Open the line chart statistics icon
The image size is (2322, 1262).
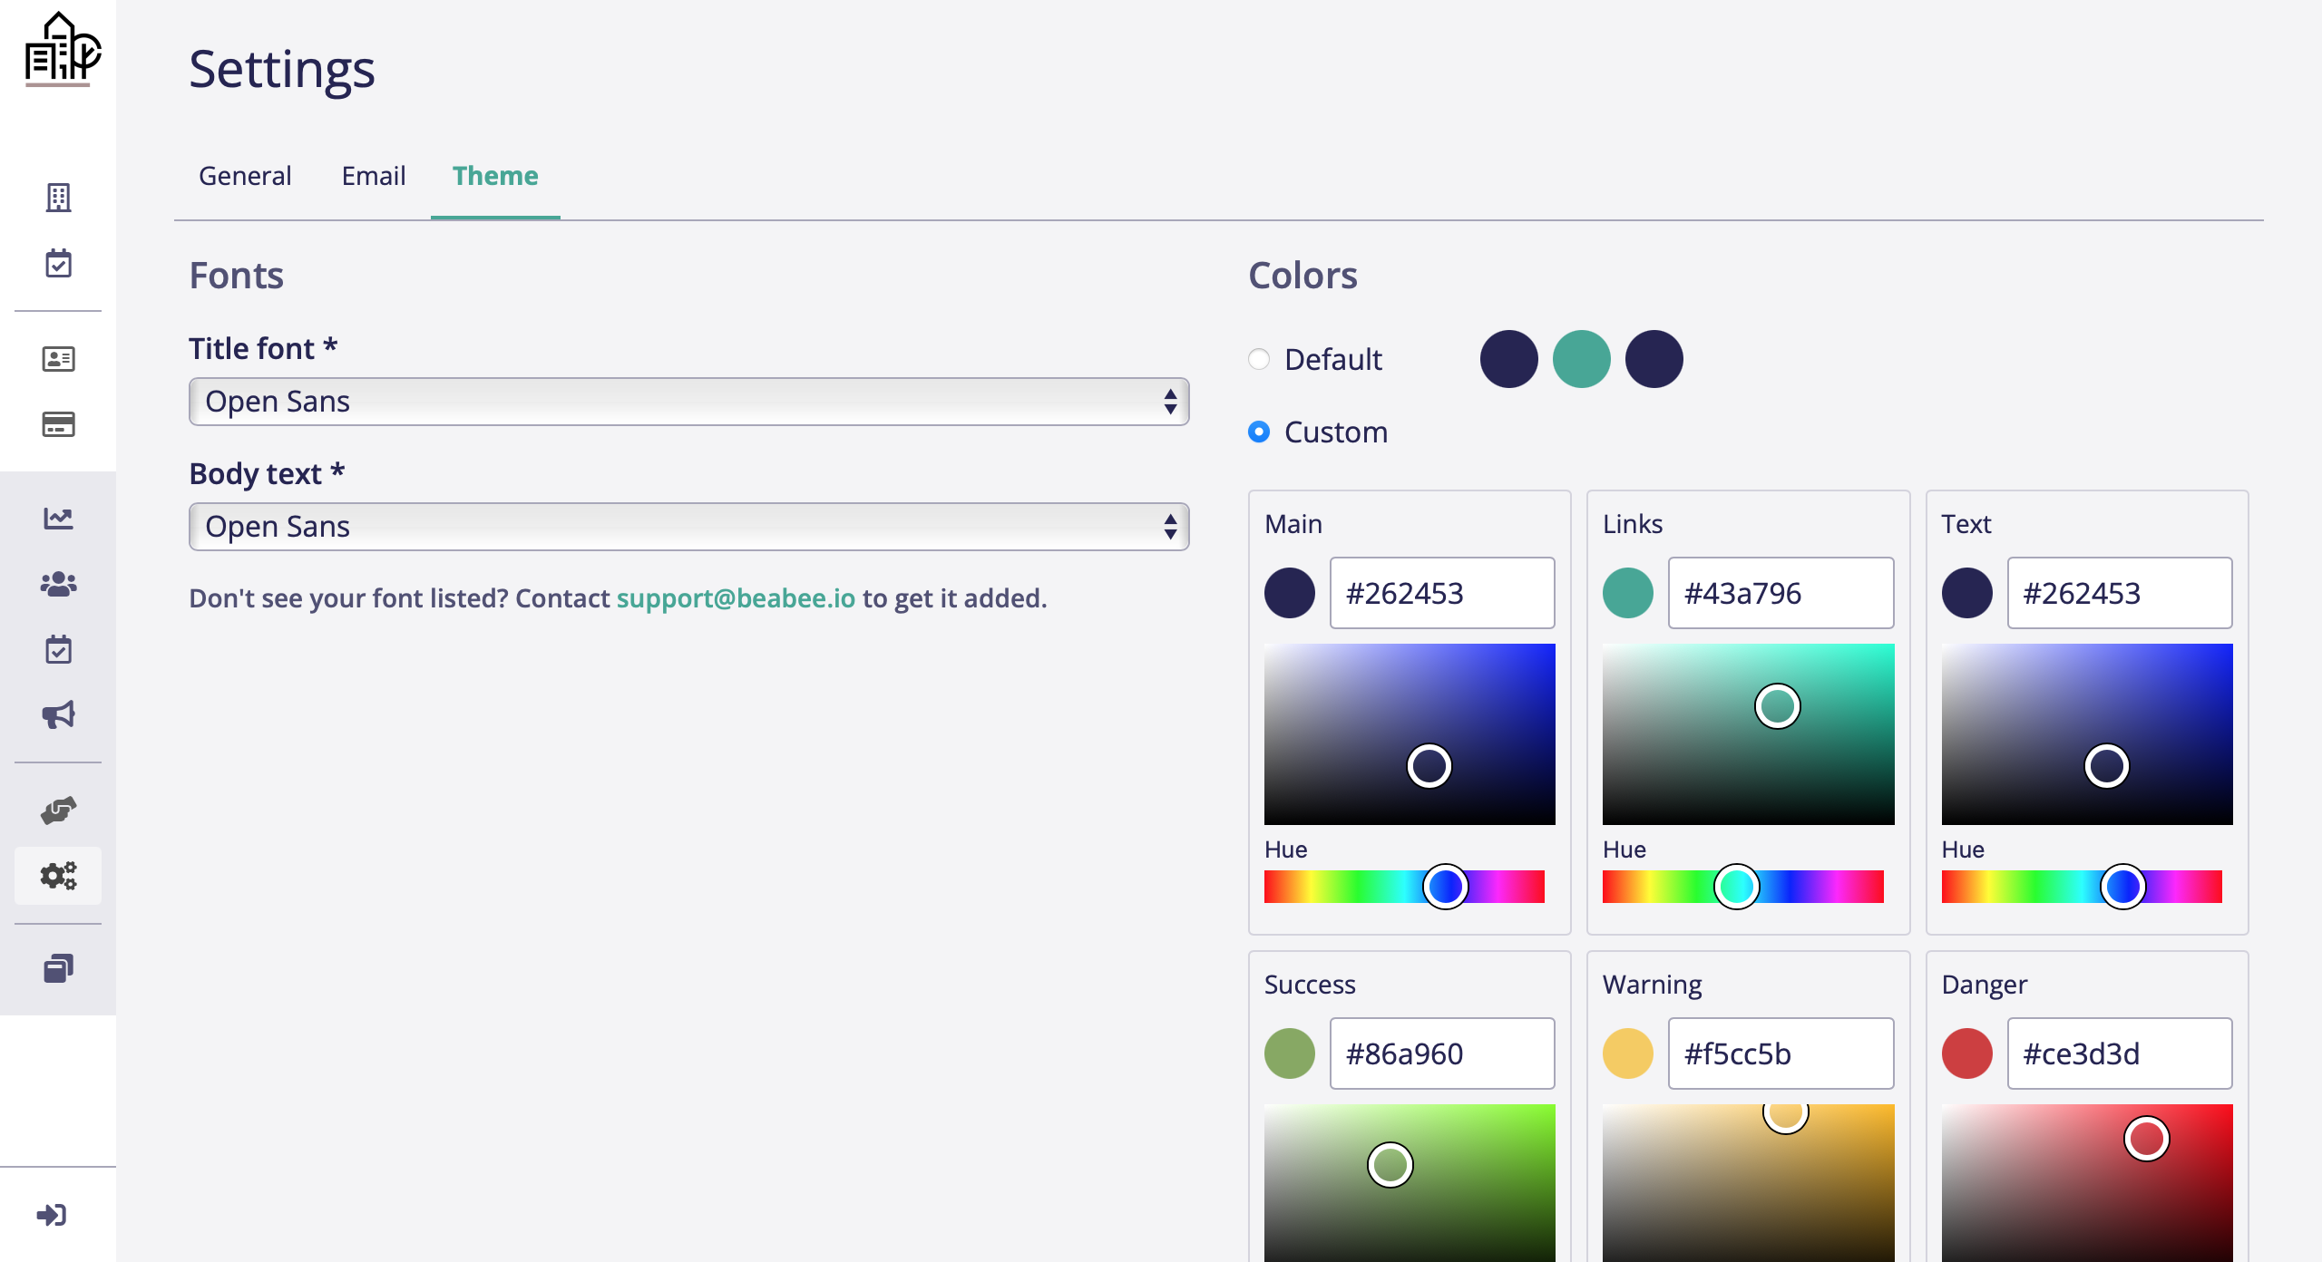tap(58, 519)
